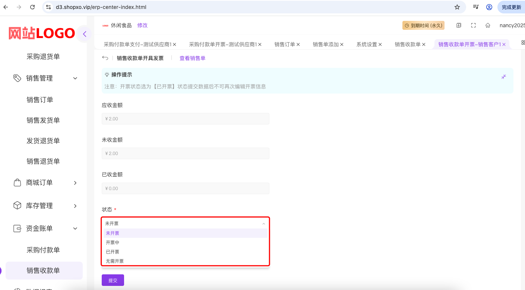Select 无需开票 option in the status list
The image size is (525, 290).
pos(185,261)
